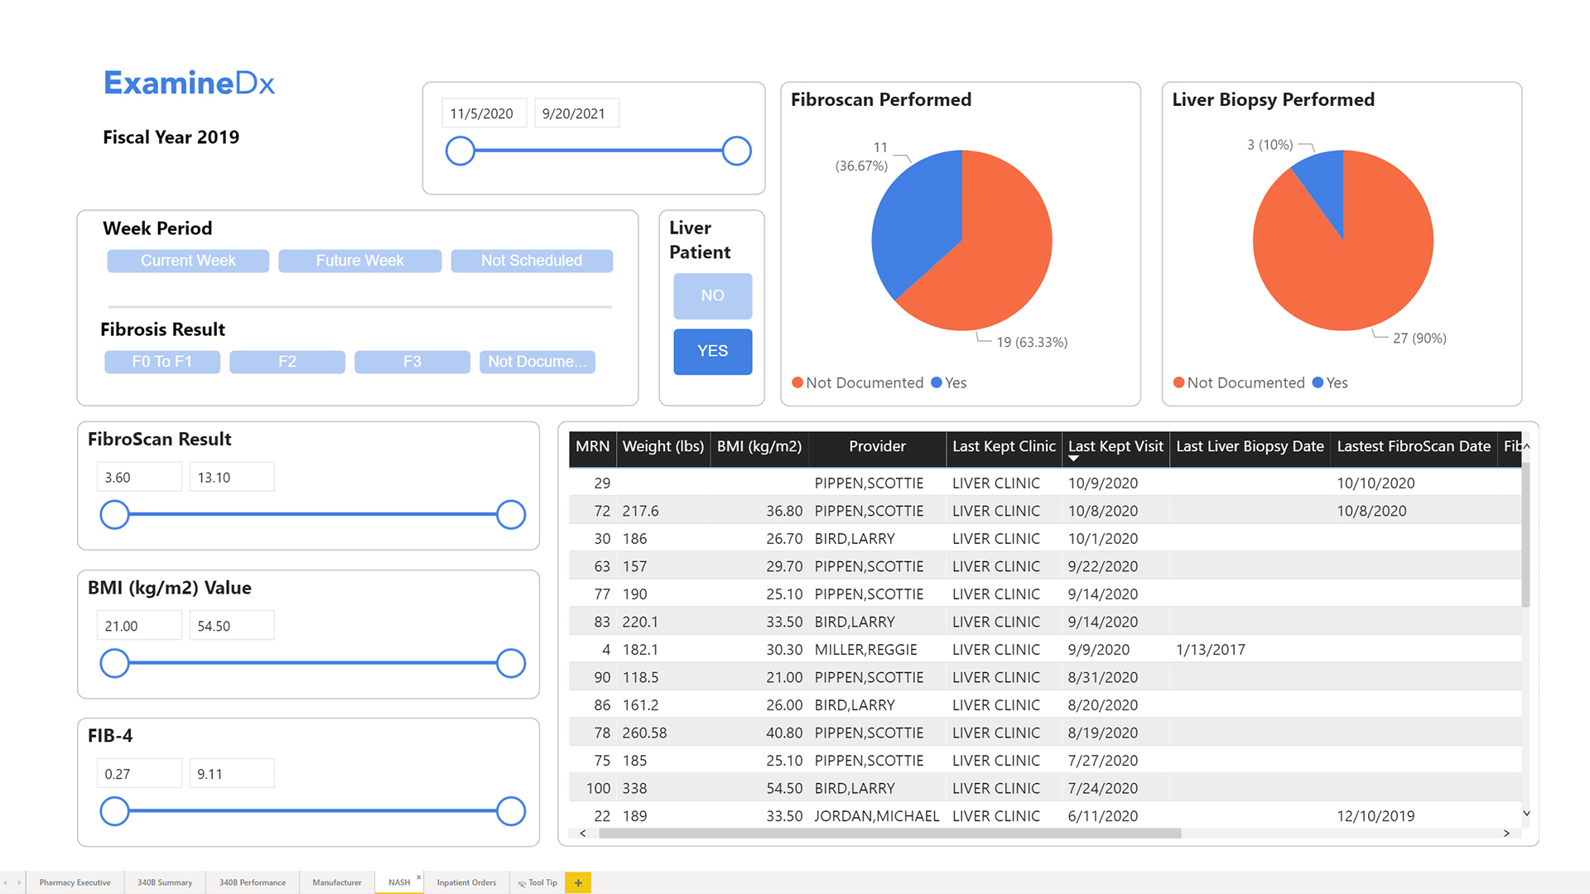Click FIB-4 minimum field 0.27

(x=139, y=774)
